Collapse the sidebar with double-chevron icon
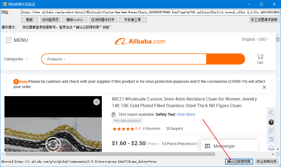Image resolution: width=281 pixels, height=167 pixels. 271,113
